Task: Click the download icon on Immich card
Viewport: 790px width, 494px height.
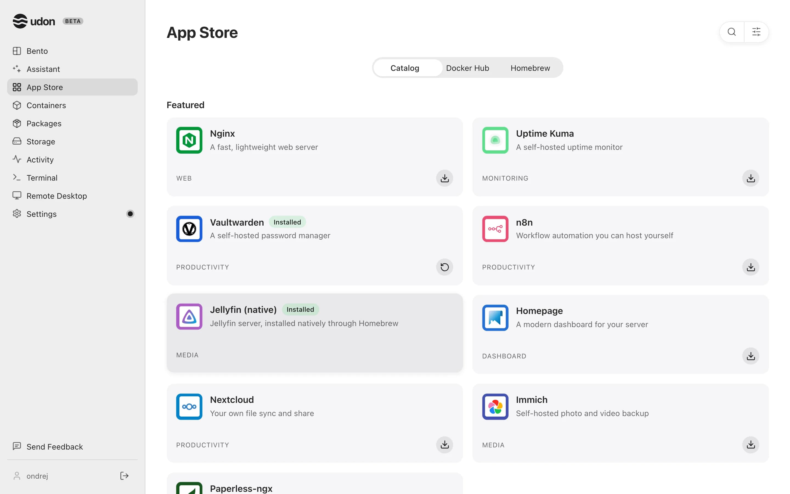Action: [751, 445]
